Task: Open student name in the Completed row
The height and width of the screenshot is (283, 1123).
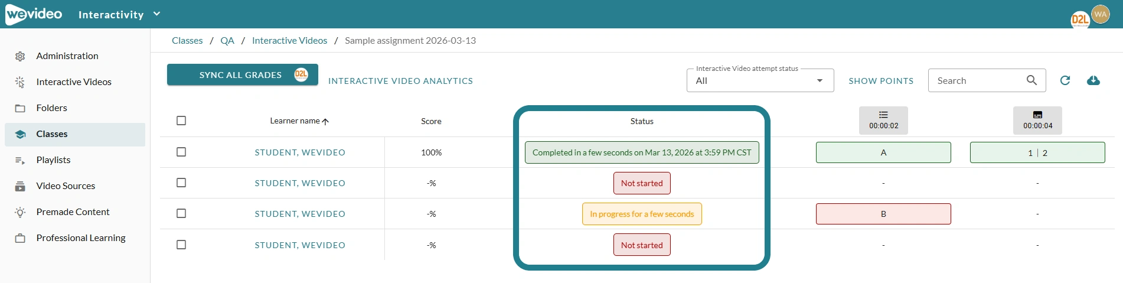Action: point(300,152)
